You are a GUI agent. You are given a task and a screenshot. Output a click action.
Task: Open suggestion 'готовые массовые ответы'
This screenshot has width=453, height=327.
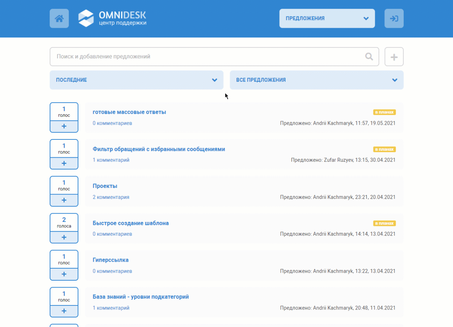pos(129,112)
